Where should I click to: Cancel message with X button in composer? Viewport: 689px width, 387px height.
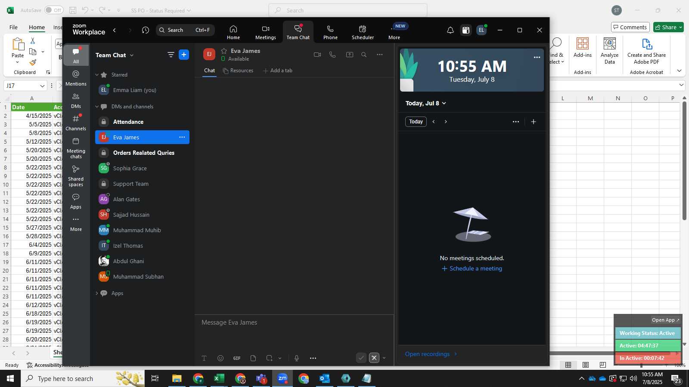(x=374, y=358)
